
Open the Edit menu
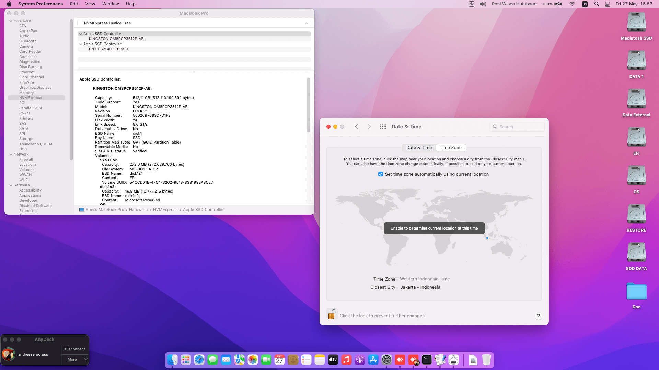click(x=74, y=4)
